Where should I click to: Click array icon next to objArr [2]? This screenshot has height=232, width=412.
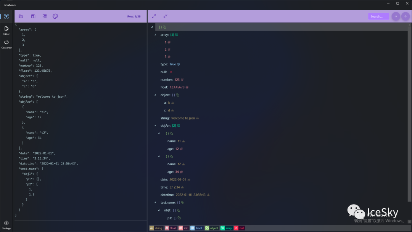click(179, 126)
